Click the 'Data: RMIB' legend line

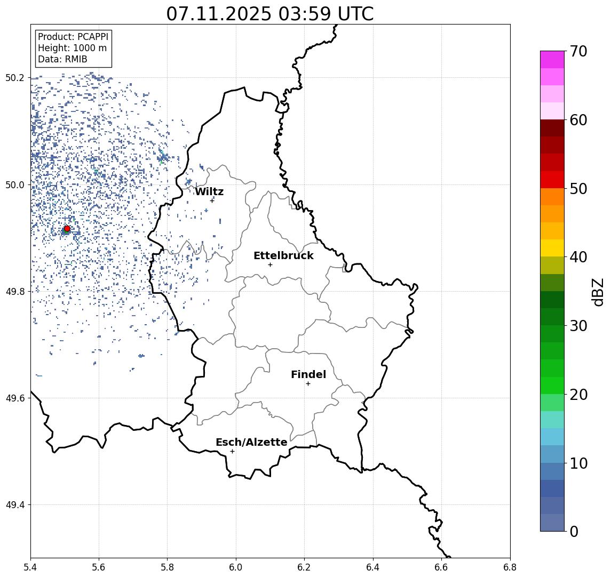(62, 59)
